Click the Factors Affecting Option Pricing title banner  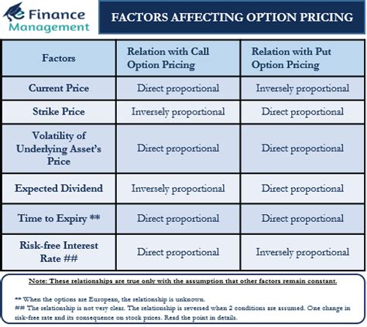[x=232, y=17]
